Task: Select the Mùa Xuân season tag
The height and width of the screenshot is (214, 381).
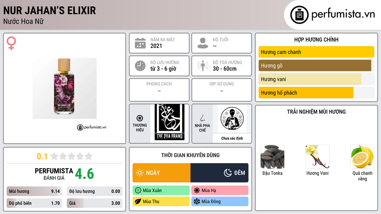Action: [161, 191]
